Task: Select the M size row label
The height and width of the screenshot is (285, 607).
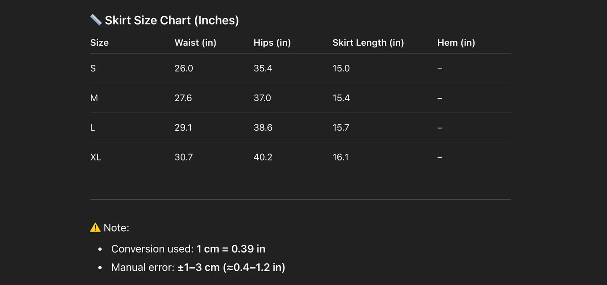Action: pos(94,98)
